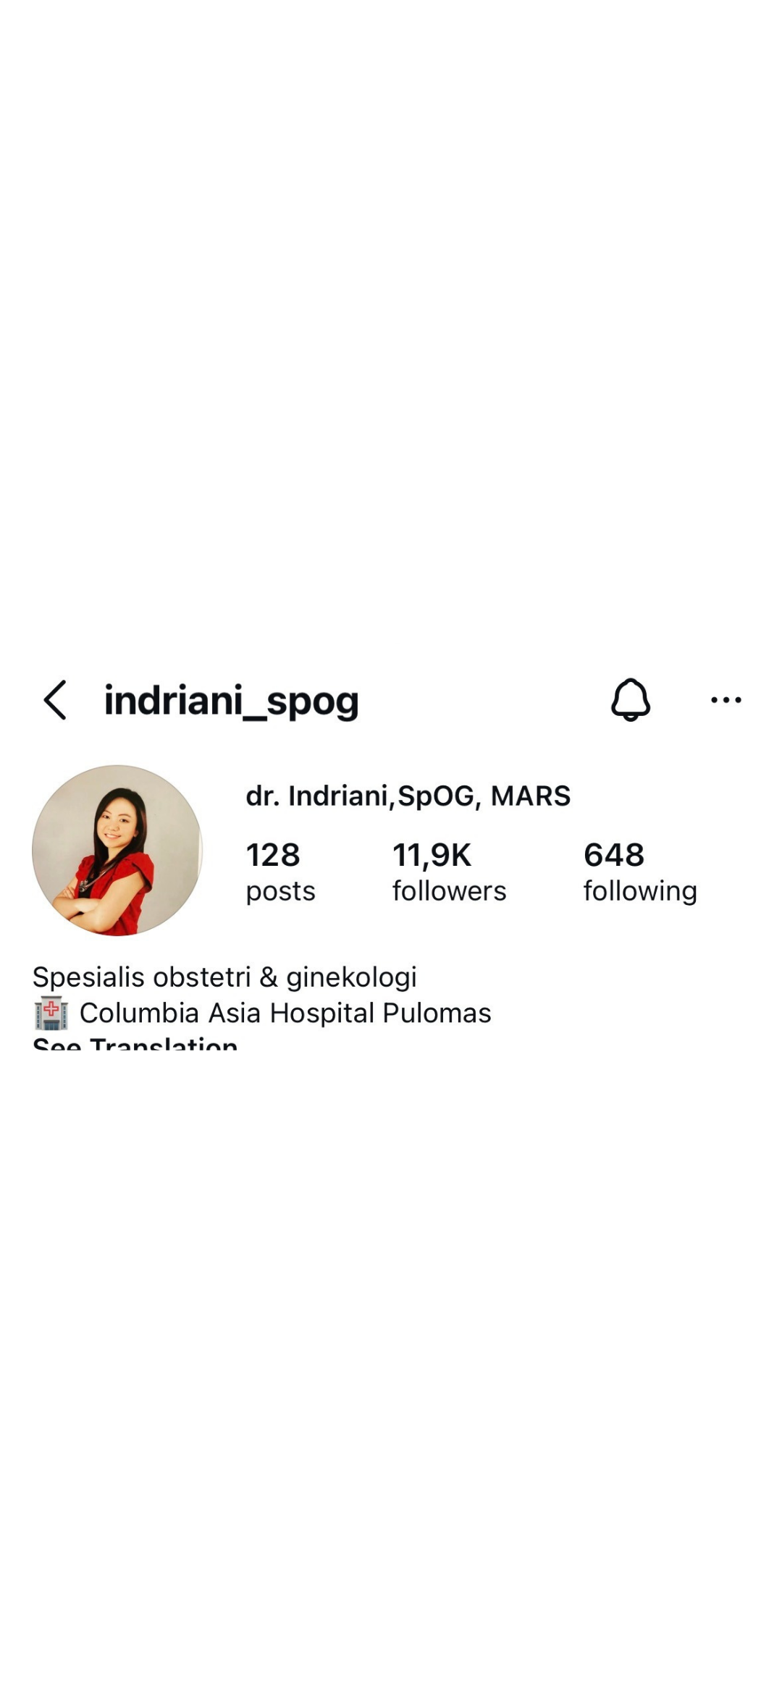Tap the 'followers' label
Image resolution: width=782 pixels, height=1694 pixels.
[450, 890]
